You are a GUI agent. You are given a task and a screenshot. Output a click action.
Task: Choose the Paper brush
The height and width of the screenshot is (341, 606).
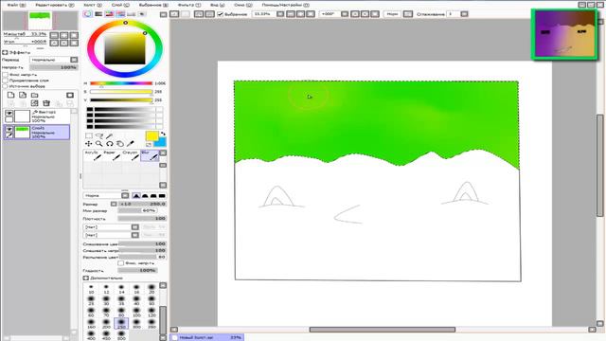tap(112, 155)
